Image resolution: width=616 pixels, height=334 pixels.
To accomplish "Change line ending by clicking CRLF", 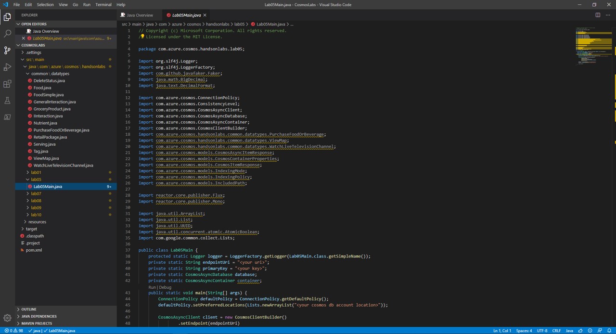I will point(556,331).
